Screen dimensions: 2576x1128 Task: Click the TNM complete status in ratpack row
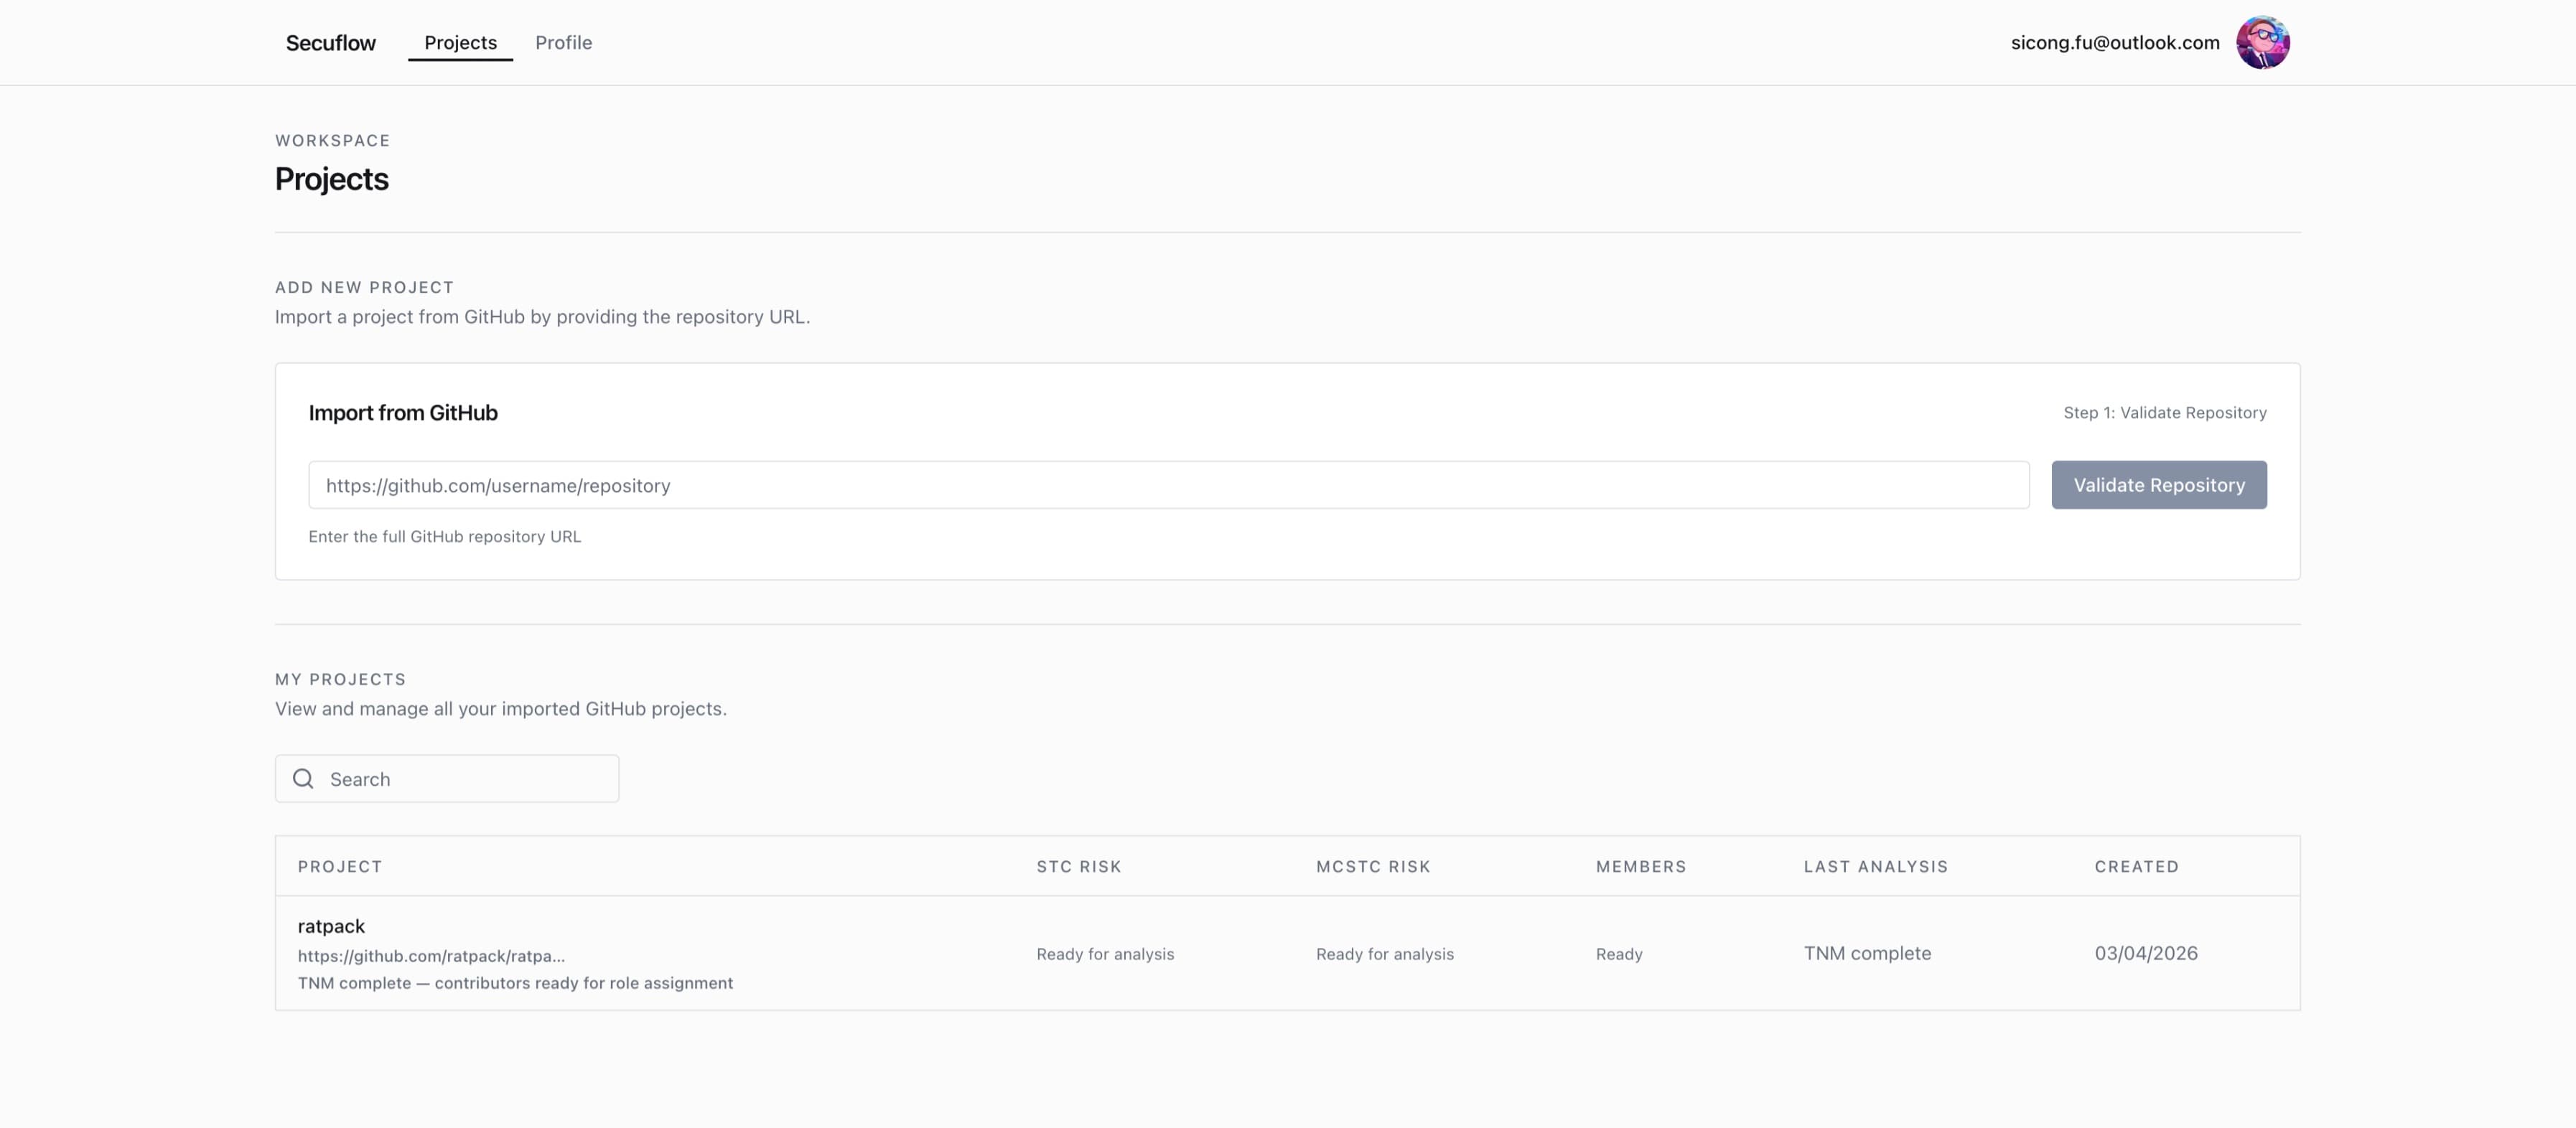pyautogui.click(x=1866, y=953)
